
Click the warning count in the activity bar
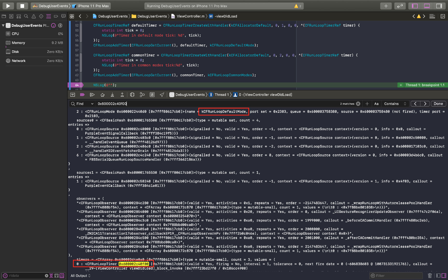pyautogui.click(x=298, y=6)
